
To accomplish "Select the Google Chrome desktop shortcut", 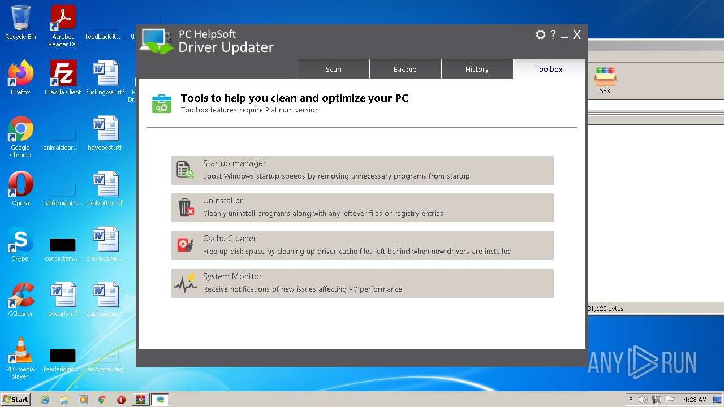I will click(20, 137).
